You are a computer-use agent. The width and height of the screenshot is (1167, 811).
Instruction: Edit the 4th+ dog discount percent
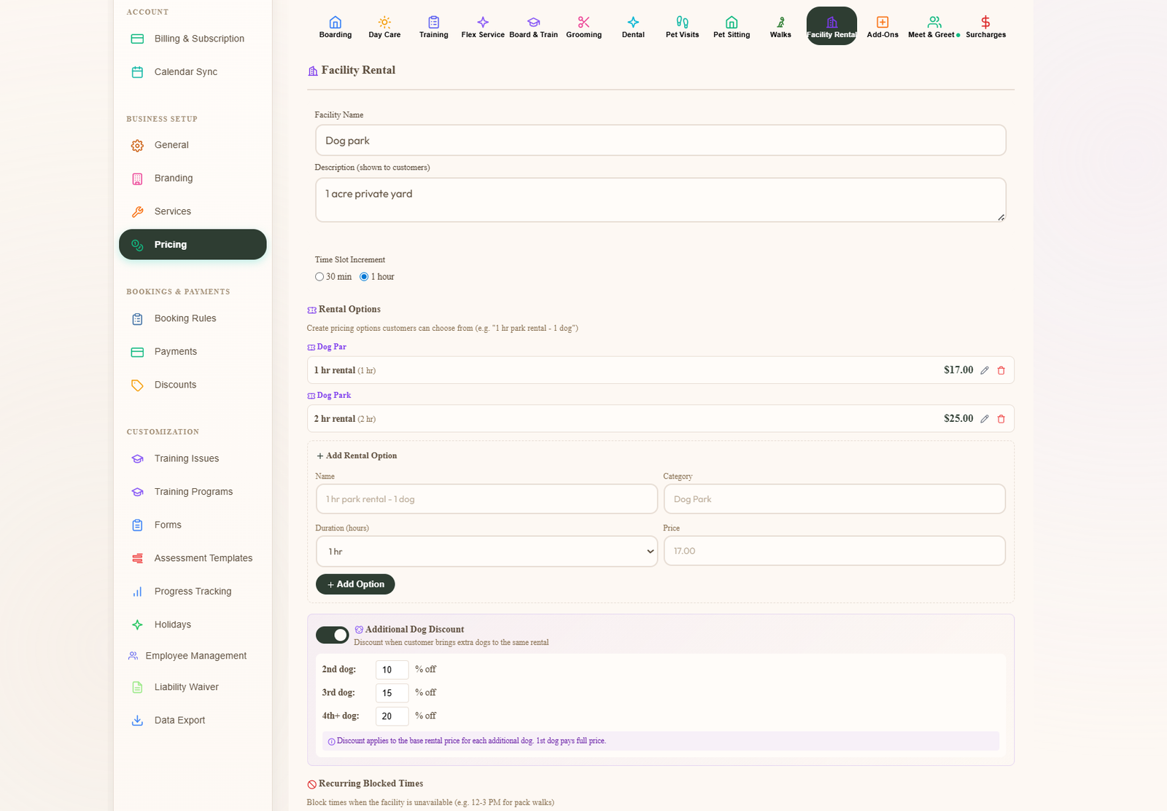pos(392,716)
